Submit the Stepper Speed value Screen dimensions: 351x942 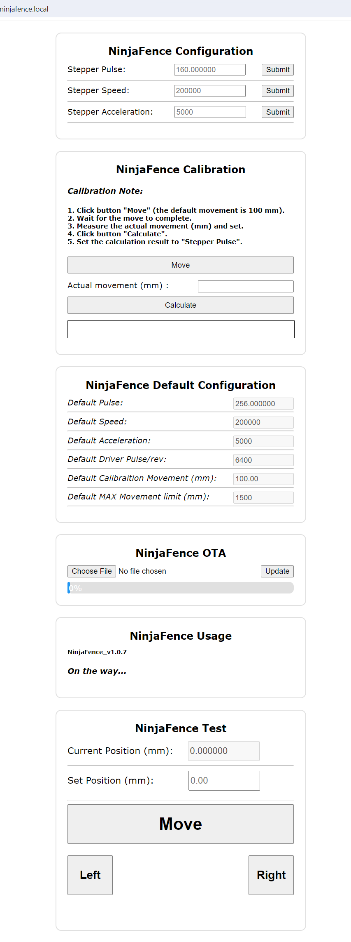click(x=277, y=91)
